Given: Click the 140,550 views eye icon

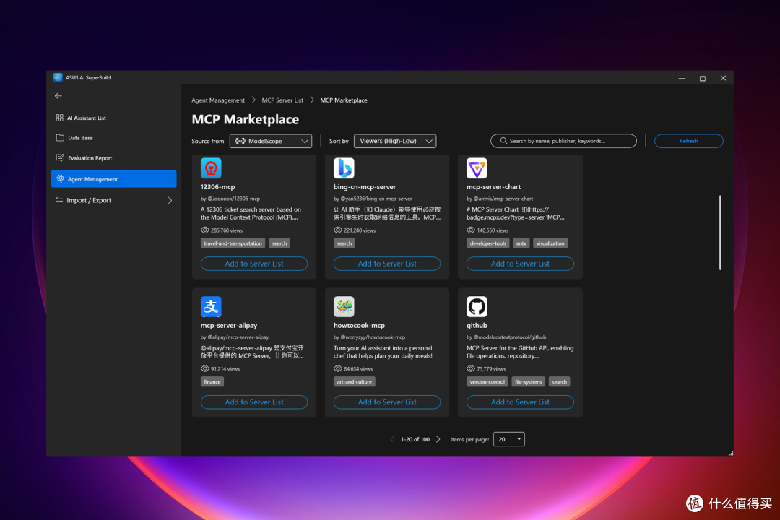Looking at the screenshot, I should pos(471,230).
